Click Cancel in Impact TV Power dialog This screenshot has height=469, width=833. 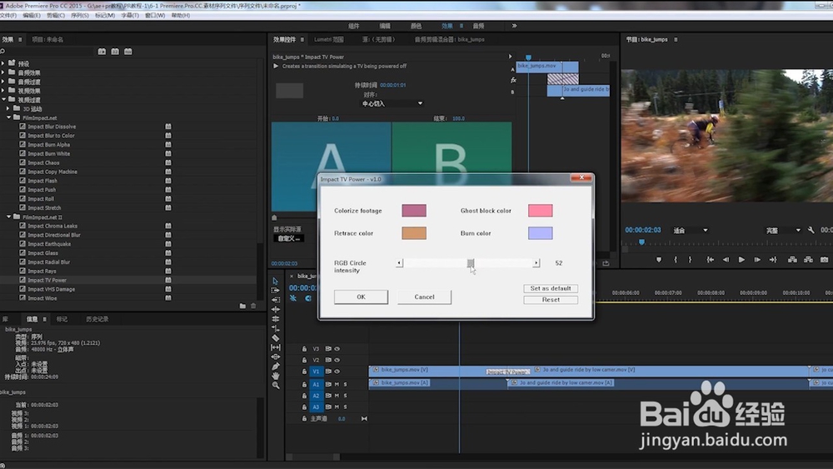(425, 297)
